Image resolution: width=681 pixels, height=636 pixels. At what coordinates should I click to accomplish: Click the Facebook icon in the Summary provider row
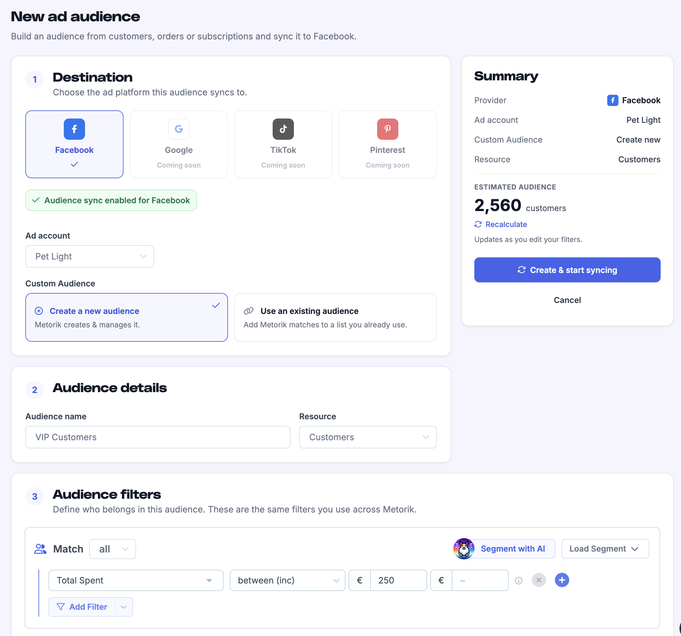613,100
